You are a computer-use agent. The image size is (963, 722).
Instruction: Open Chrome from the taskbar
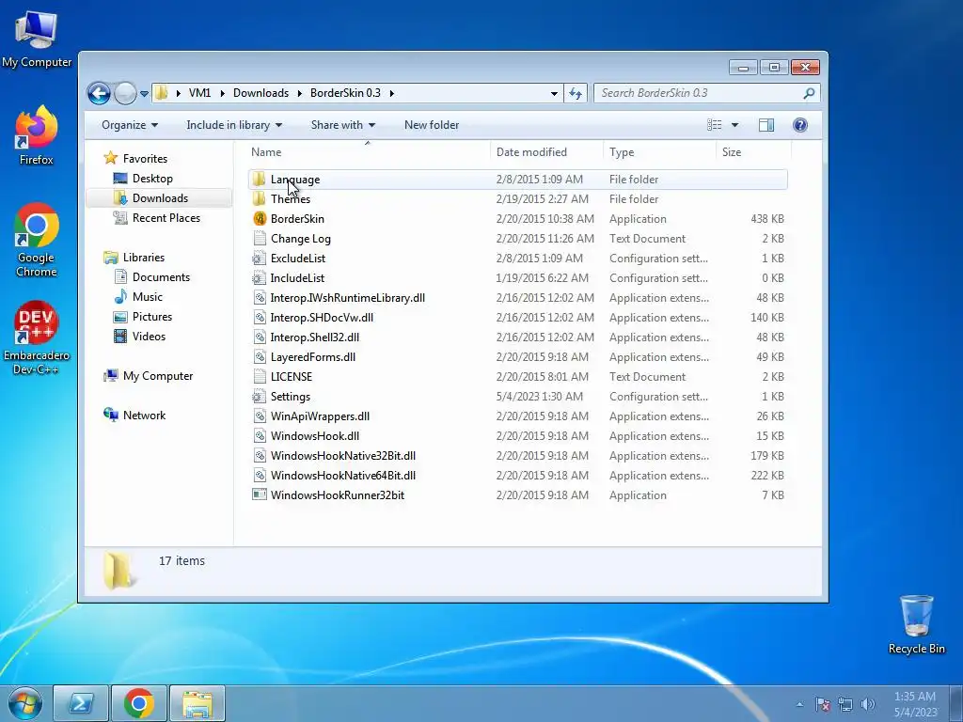[x=139, y=703]
